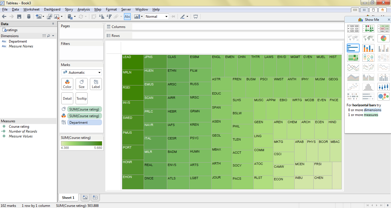Open the New Worksheet dropdown arrow
The width and height of the screenshot is (391, 208).
(43, 17)
